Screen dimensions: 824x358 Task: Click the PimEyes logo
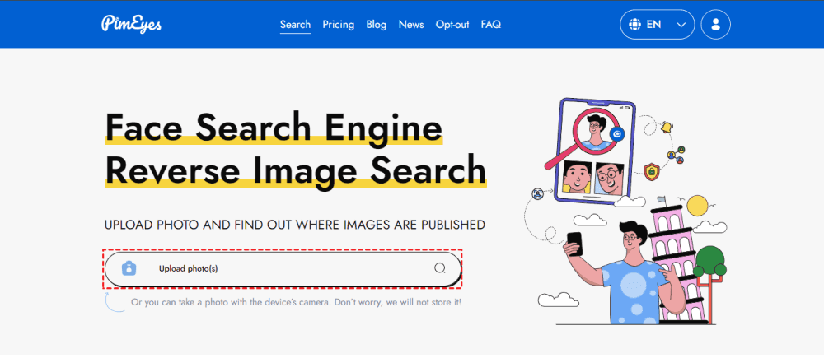131,24
